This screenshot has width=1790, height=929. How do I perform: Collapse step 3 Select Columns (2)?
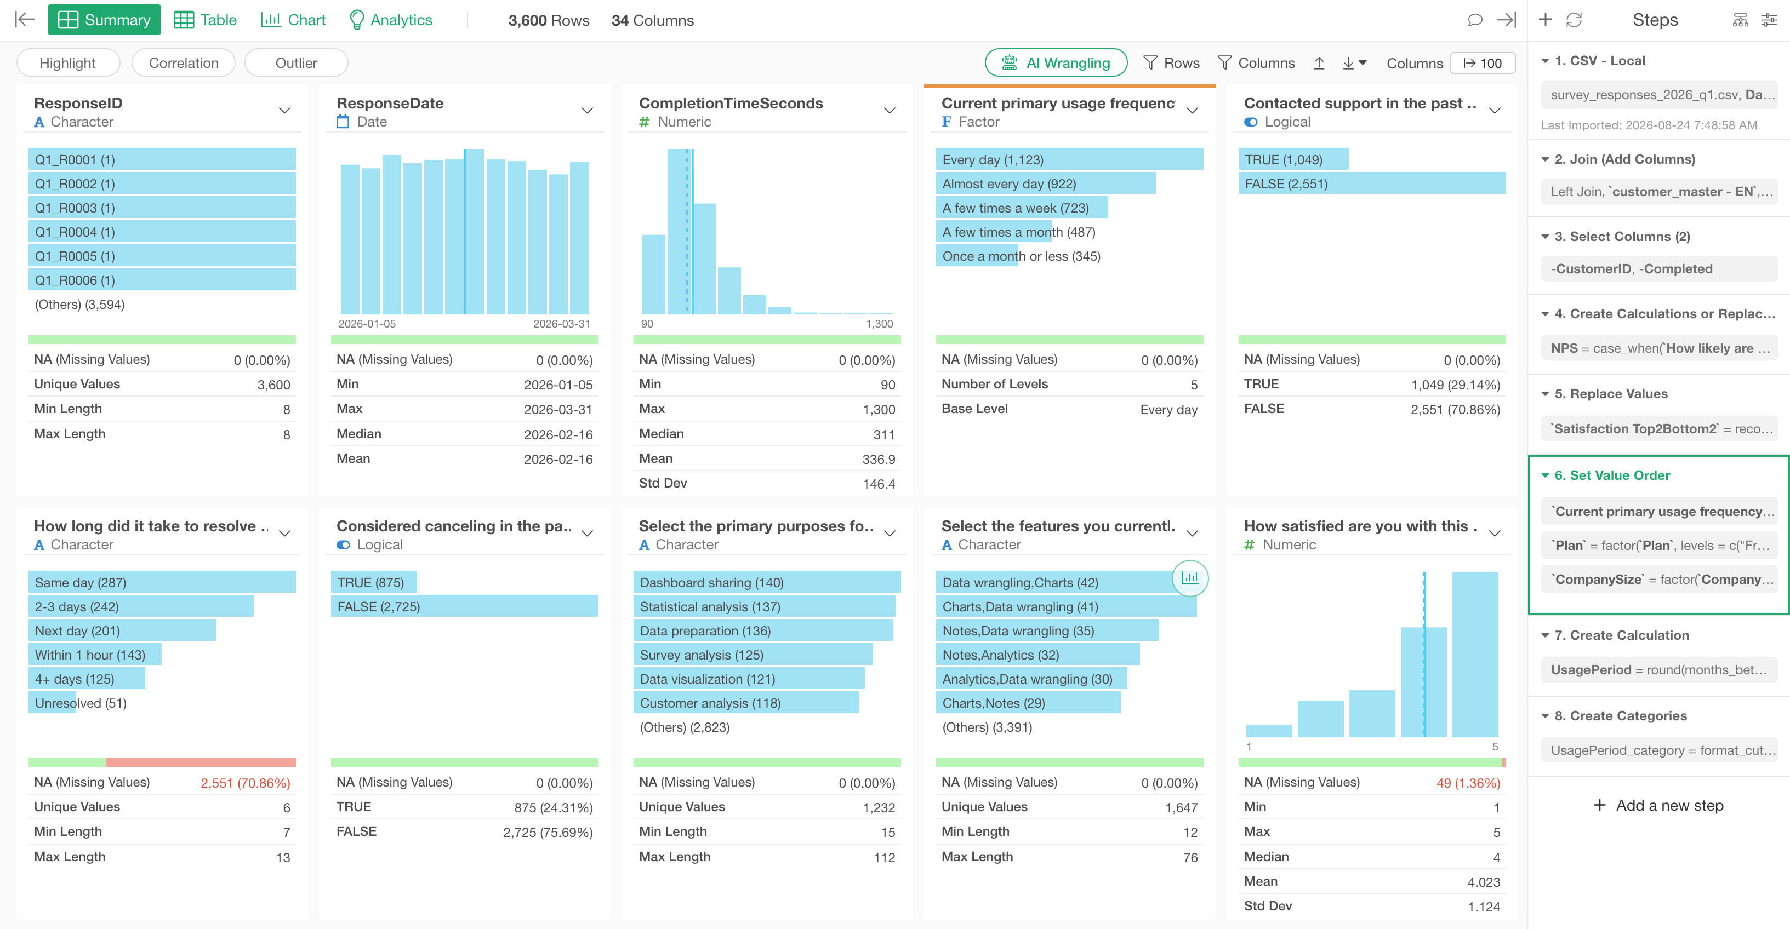[1546, 237]
